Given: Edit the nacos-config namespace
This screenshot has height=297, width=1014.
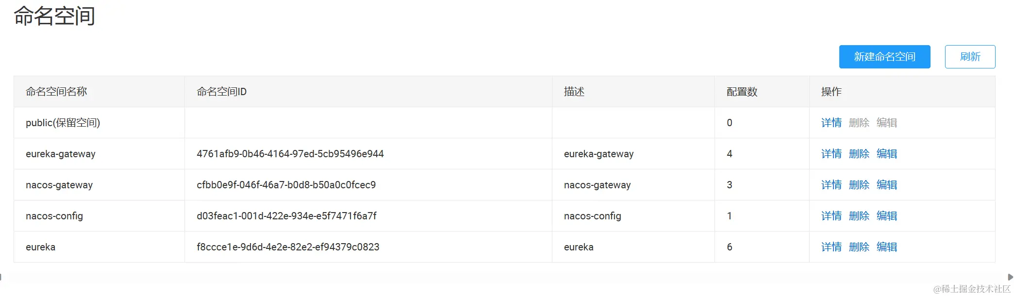Looking at the screenshot, I should tap(886, 216).
